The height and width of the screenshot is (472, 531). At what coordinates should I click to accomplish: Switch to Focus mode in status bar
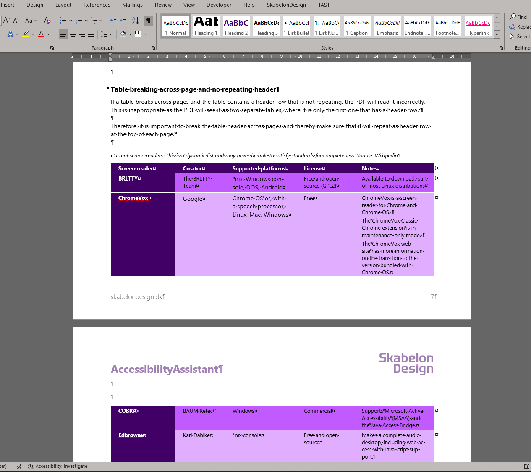click(526, 467)
